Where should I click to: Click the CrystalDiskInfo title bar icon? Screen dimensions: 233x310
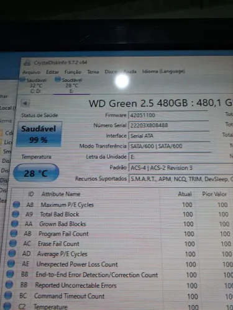pos(27,63)
